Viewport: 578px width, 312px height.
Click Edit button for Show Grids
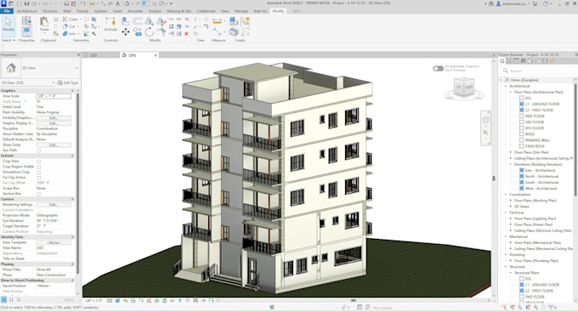(x=53, y=145)
